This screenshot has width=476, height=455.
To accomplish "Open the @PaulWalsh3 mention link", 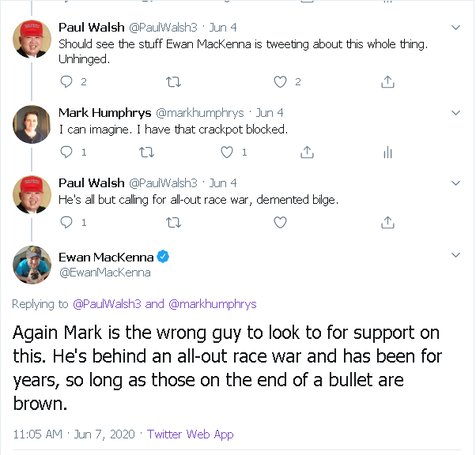I will [107, 304].
